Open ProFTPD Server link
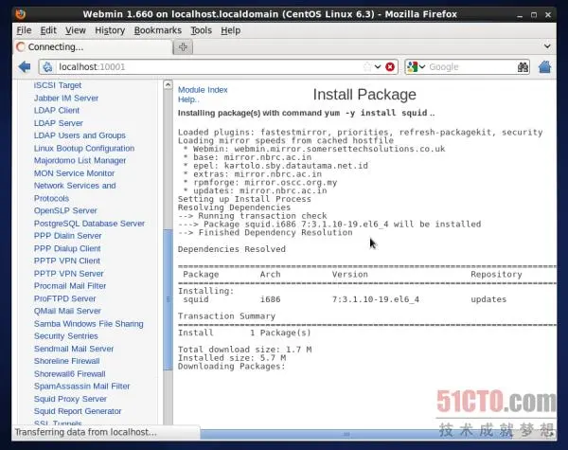 tap(64, 298)
